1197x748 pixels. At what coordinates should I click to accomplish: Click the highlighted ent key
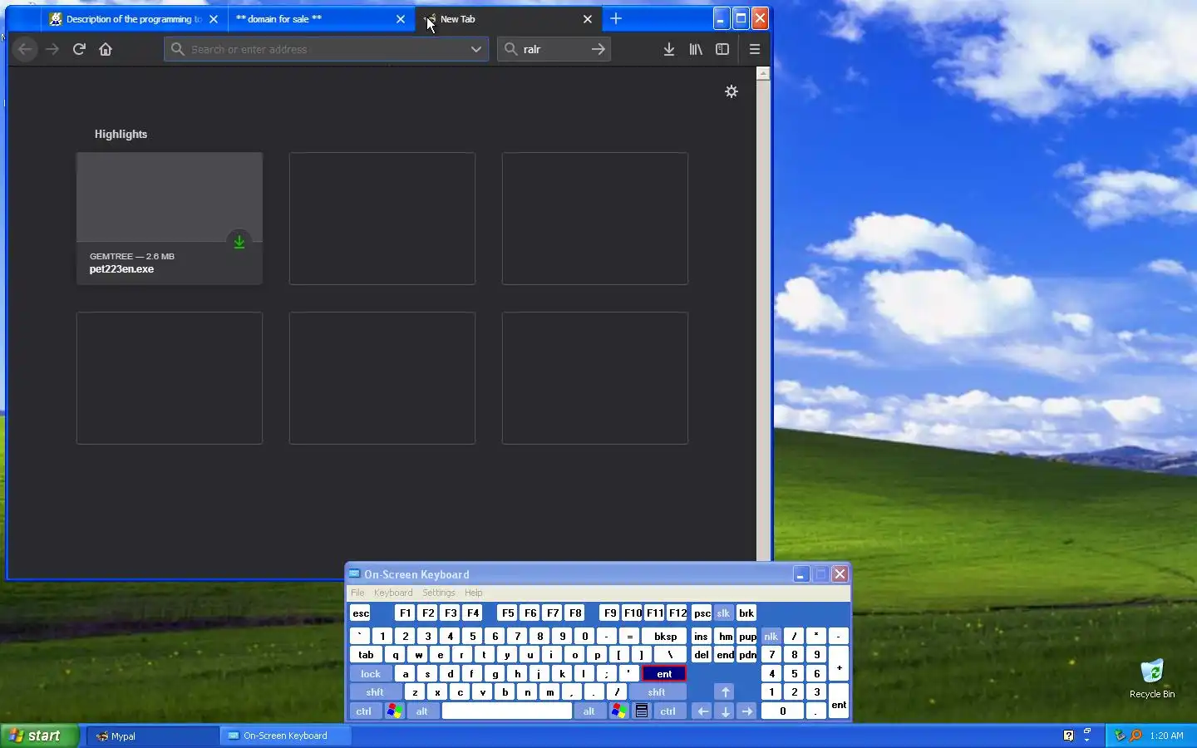tap(664, 674)
